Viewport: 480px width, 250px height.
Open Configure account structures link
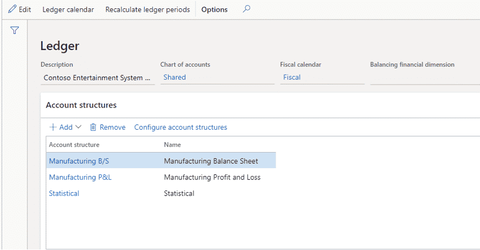180,127
